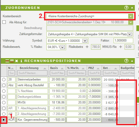
Task: Click the Bet... column filter field
Action: (x=111, y=73)
